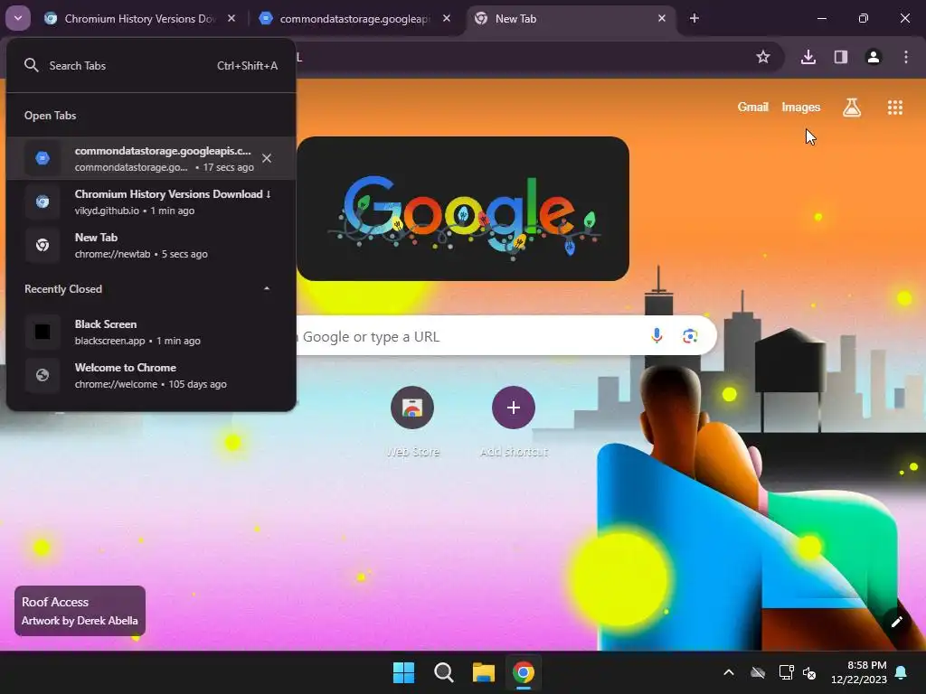Screen dimensions: 926x694
Task: Close the commondatastorage.googleapis tab in tab strip
Action: [x=447, y=18]
